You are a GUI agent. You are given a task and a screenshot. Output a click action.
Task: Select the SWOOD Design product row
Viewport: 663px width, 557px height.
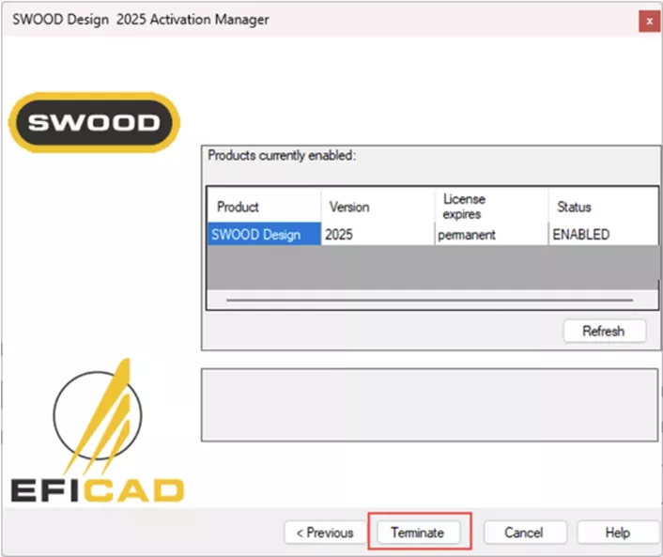click(433, 234)
